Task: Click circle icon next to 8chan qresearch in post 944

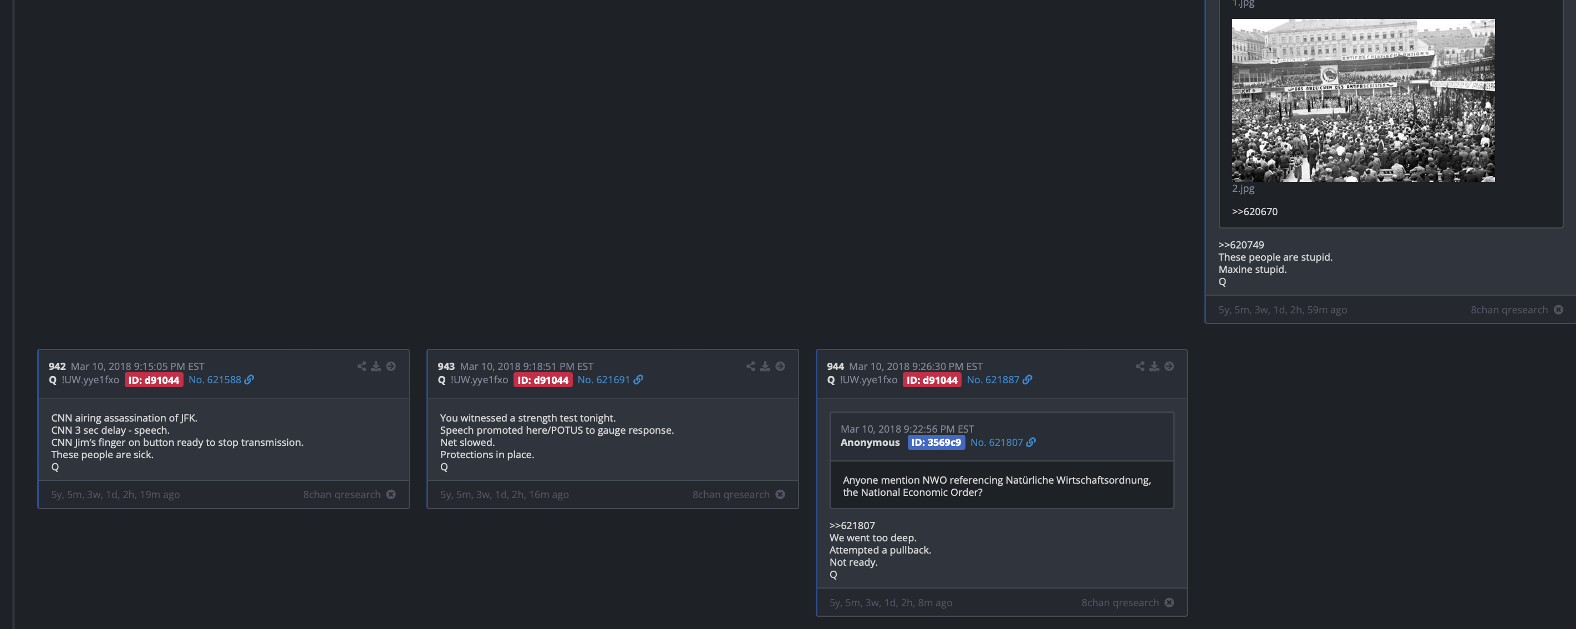Action: [1169, 602]
